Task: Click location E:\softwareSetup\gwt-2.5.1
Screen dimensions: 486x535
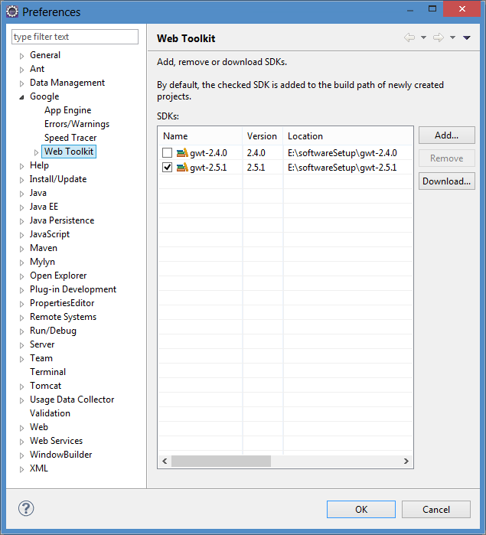Action: coord(342,167)
